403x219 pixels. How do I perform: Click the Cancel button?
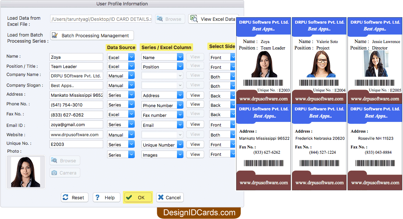coord(170,197)
